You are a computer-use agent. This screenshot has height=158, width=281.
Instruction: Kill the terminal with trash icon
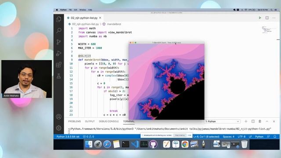point(260,121)
